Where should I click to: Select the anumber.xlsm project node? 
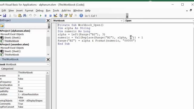tap(15, 45)
